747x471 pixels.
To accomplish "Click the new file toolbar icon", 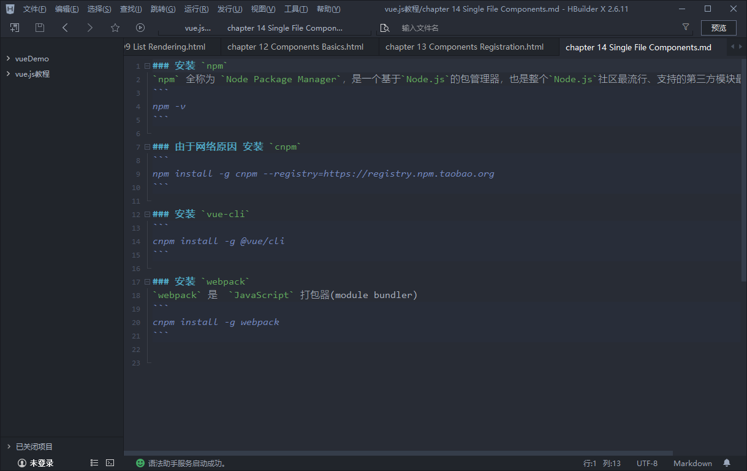I will point(15,28).
